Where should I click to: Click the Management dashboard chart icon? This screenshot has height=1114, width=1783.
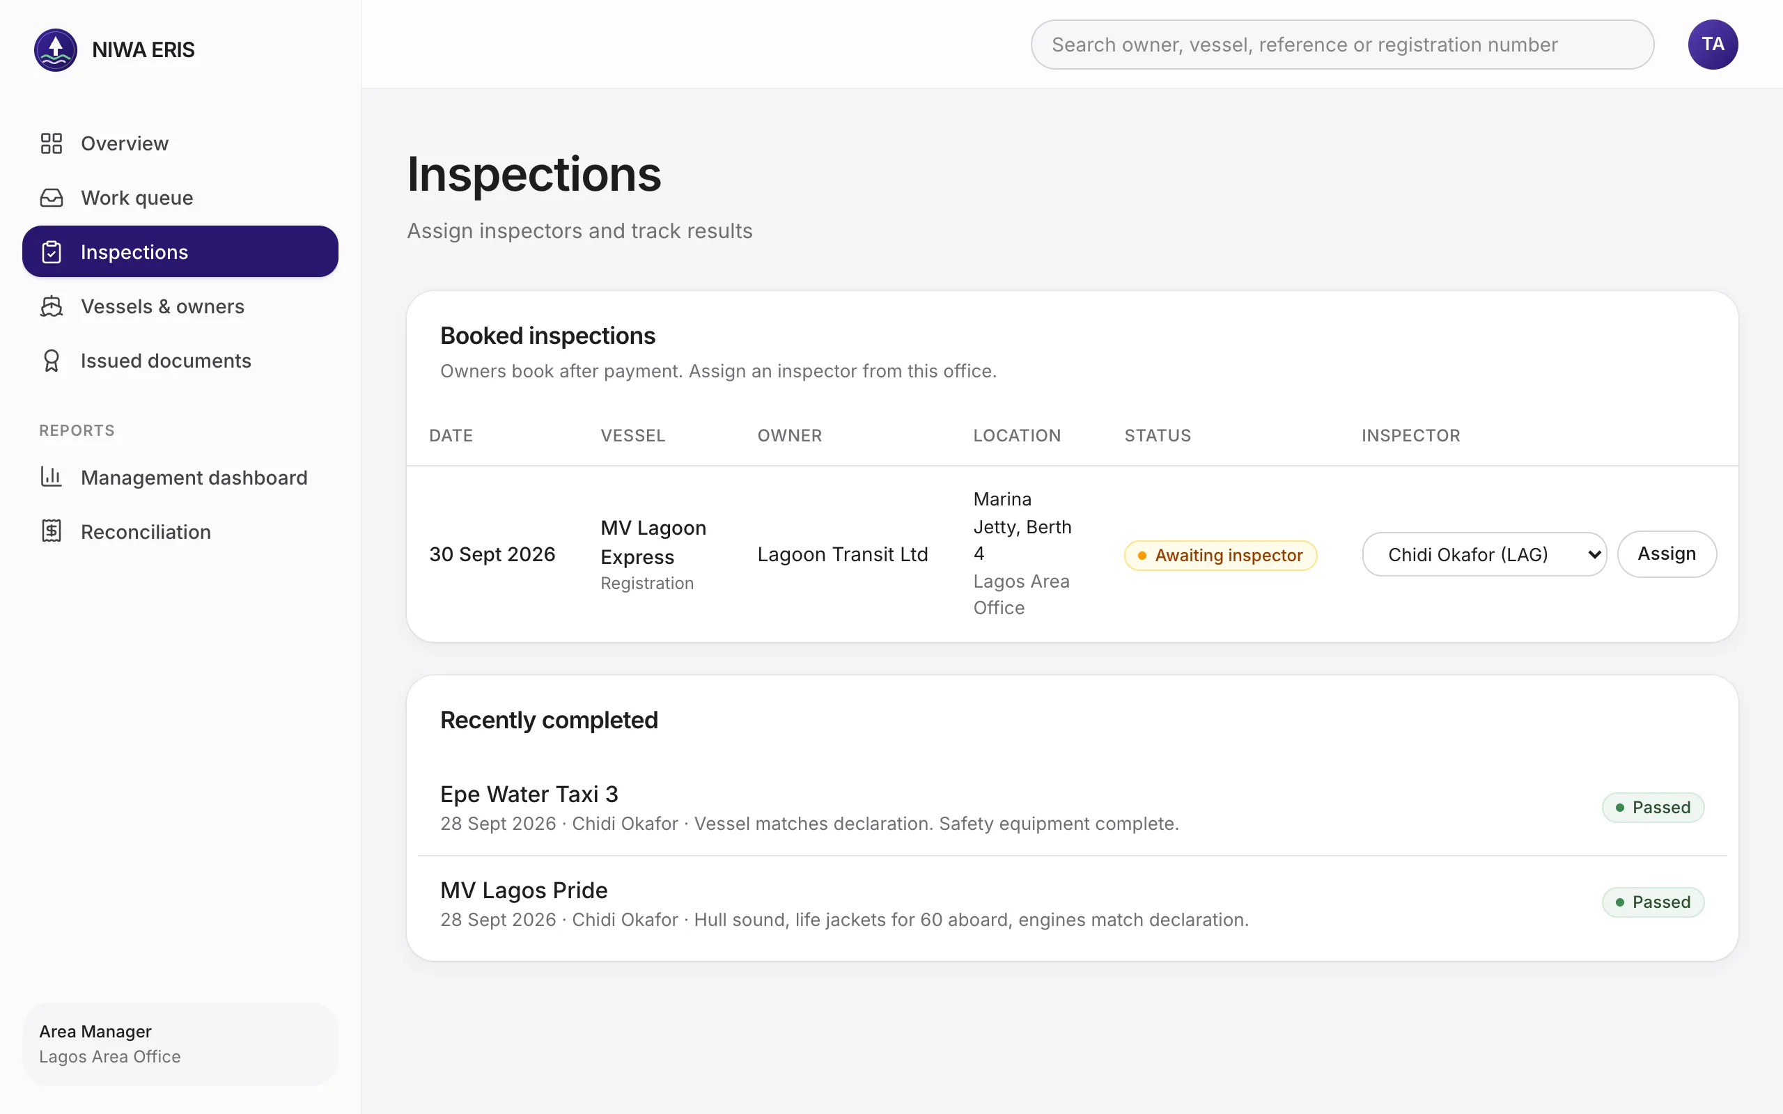[x=51, y=477]
